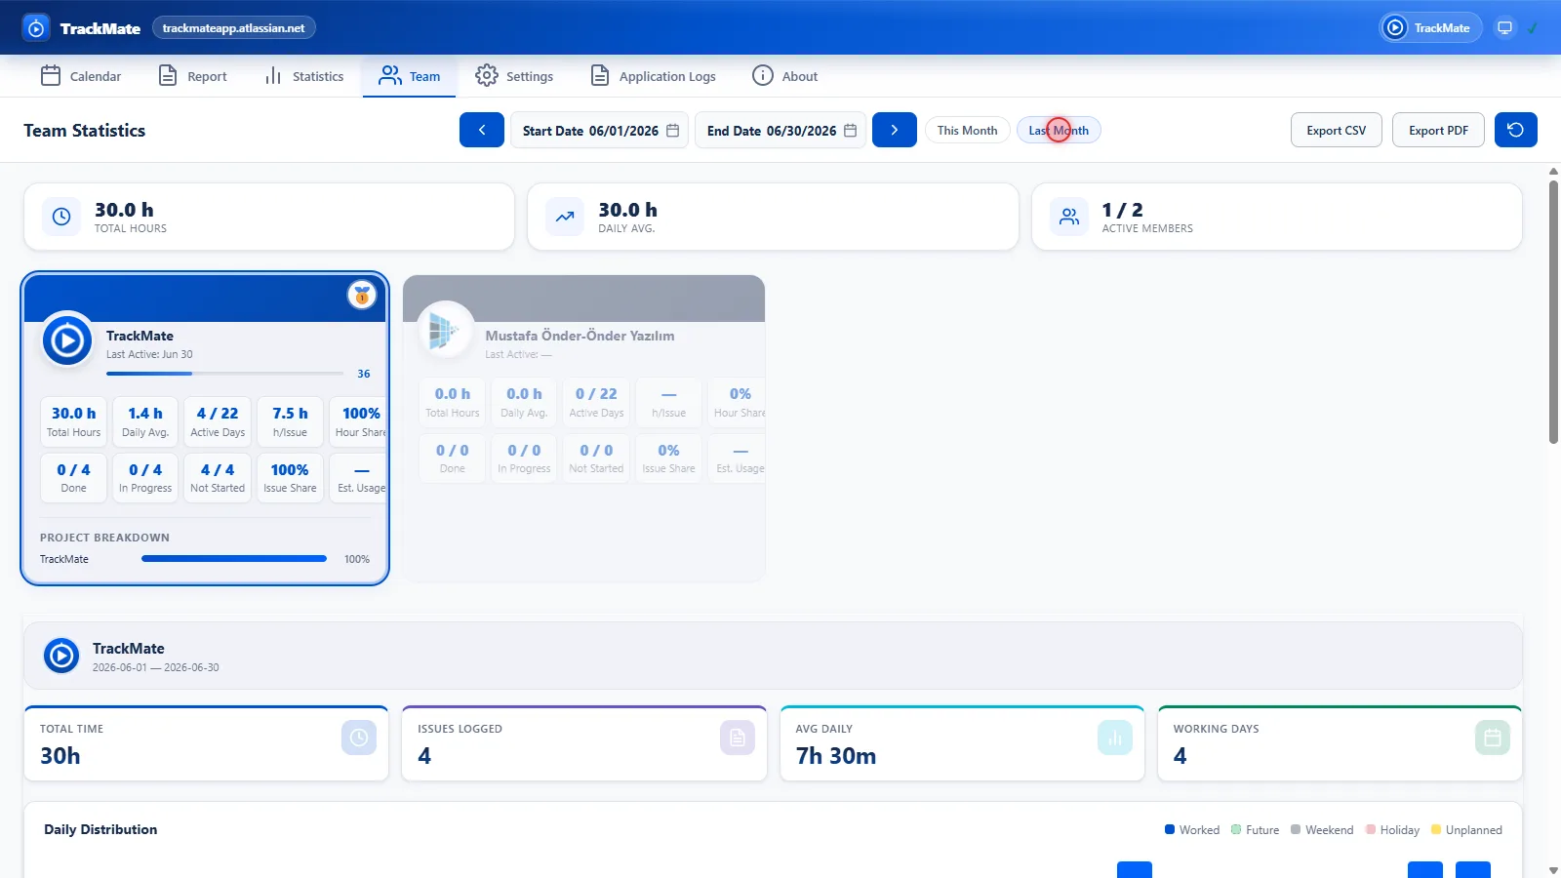Click the TrackMate member card avatar

(x=67, y=340)
